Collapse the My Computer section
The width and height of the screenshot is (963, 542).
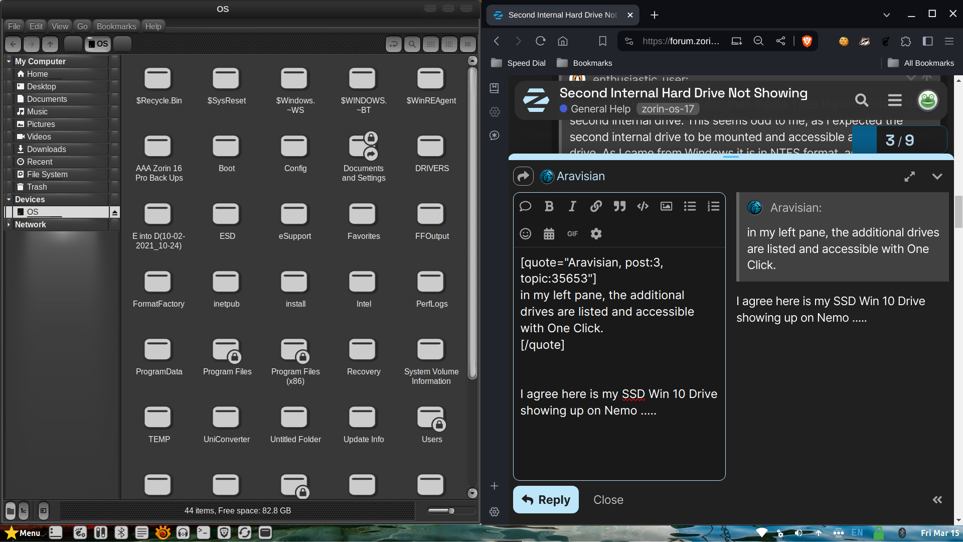point(9,61)
